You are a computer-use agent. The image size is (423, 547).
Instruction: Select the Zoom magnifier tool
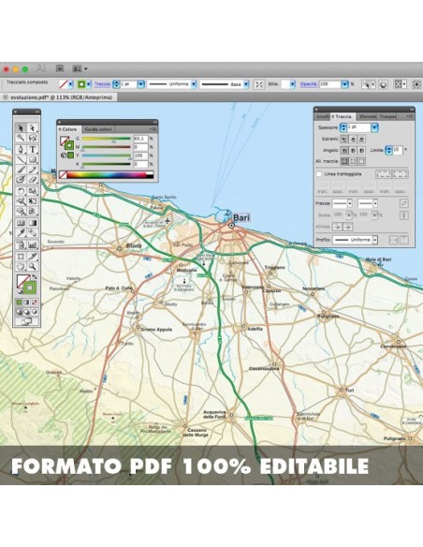[33, 267]
